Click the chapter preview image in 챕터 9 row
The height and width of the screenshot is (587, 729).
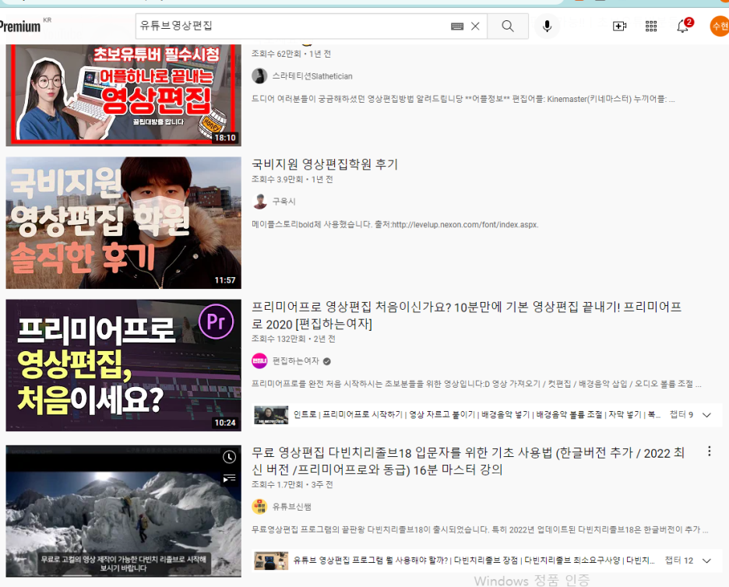[271, 415]
